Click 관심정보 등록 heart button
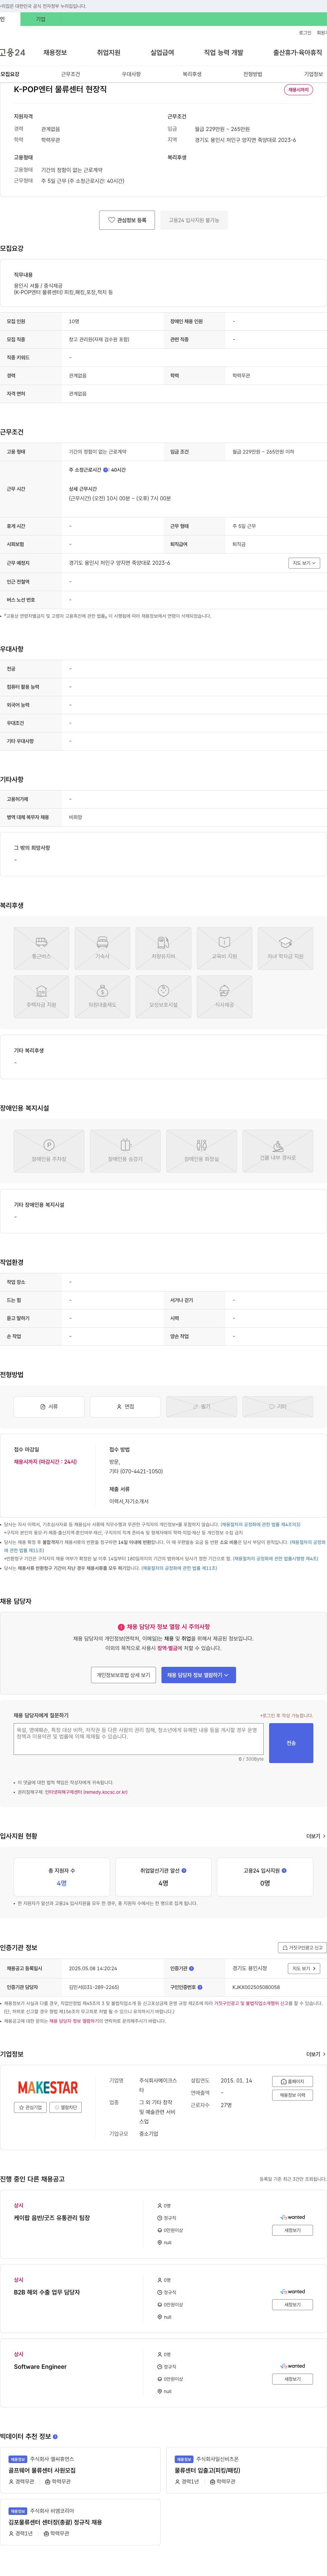 click(127, 220)
